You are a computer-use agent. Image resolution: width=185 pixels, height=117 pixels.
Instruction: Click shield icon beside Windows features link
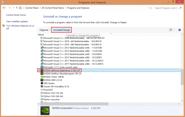[x=4, y=26]
